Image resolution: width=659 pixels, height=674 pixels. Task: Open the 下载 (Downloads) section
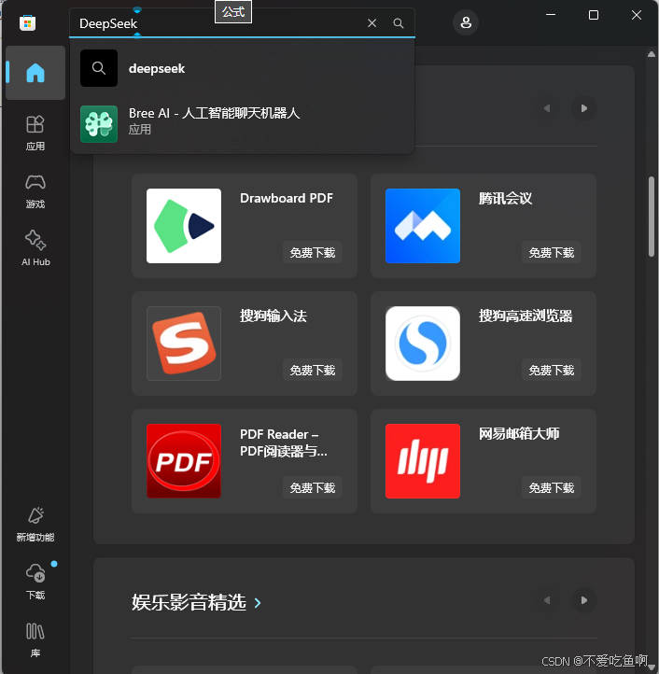point(35,582)
